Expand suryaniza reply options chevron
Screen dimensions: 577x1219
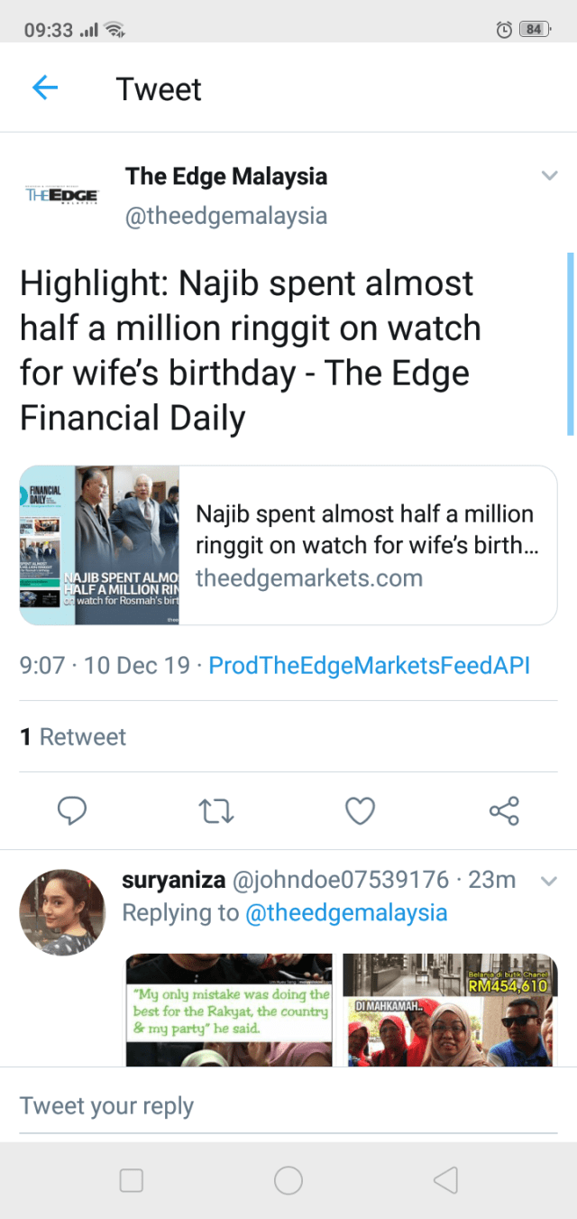pos(549,881)
